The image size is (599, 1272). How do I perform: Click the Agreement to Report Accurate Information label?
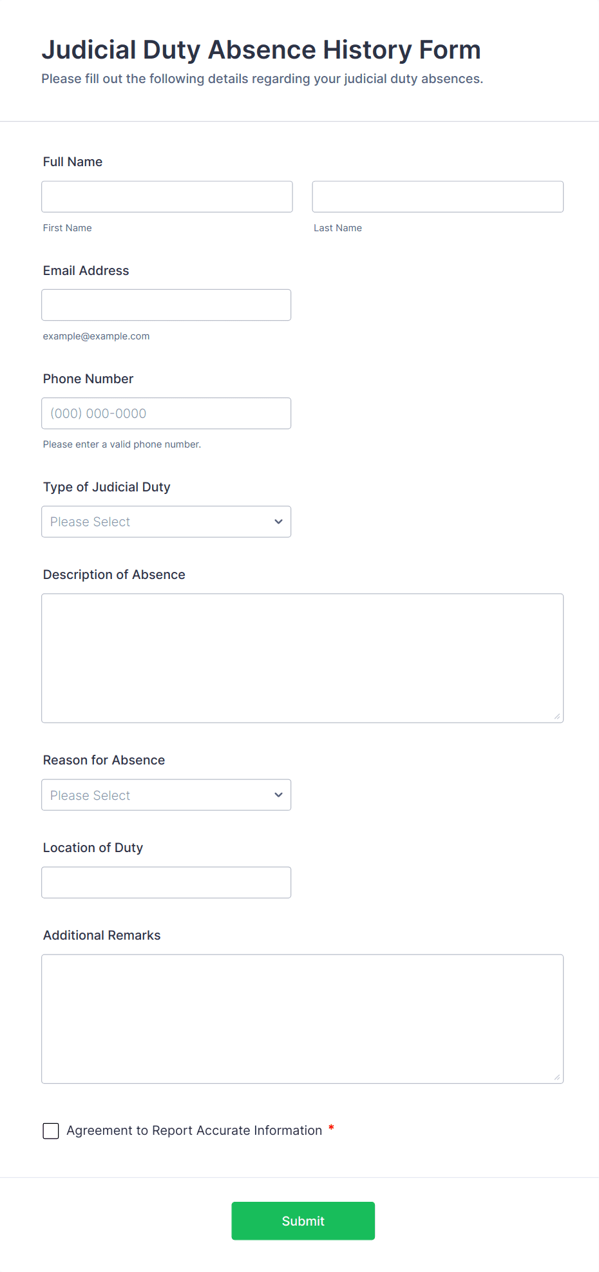(x=194, y=1130)
